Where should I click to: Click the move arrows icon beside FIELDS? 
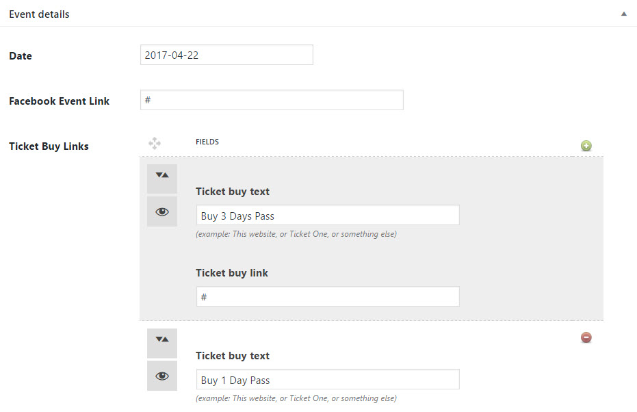pos(155,143)
